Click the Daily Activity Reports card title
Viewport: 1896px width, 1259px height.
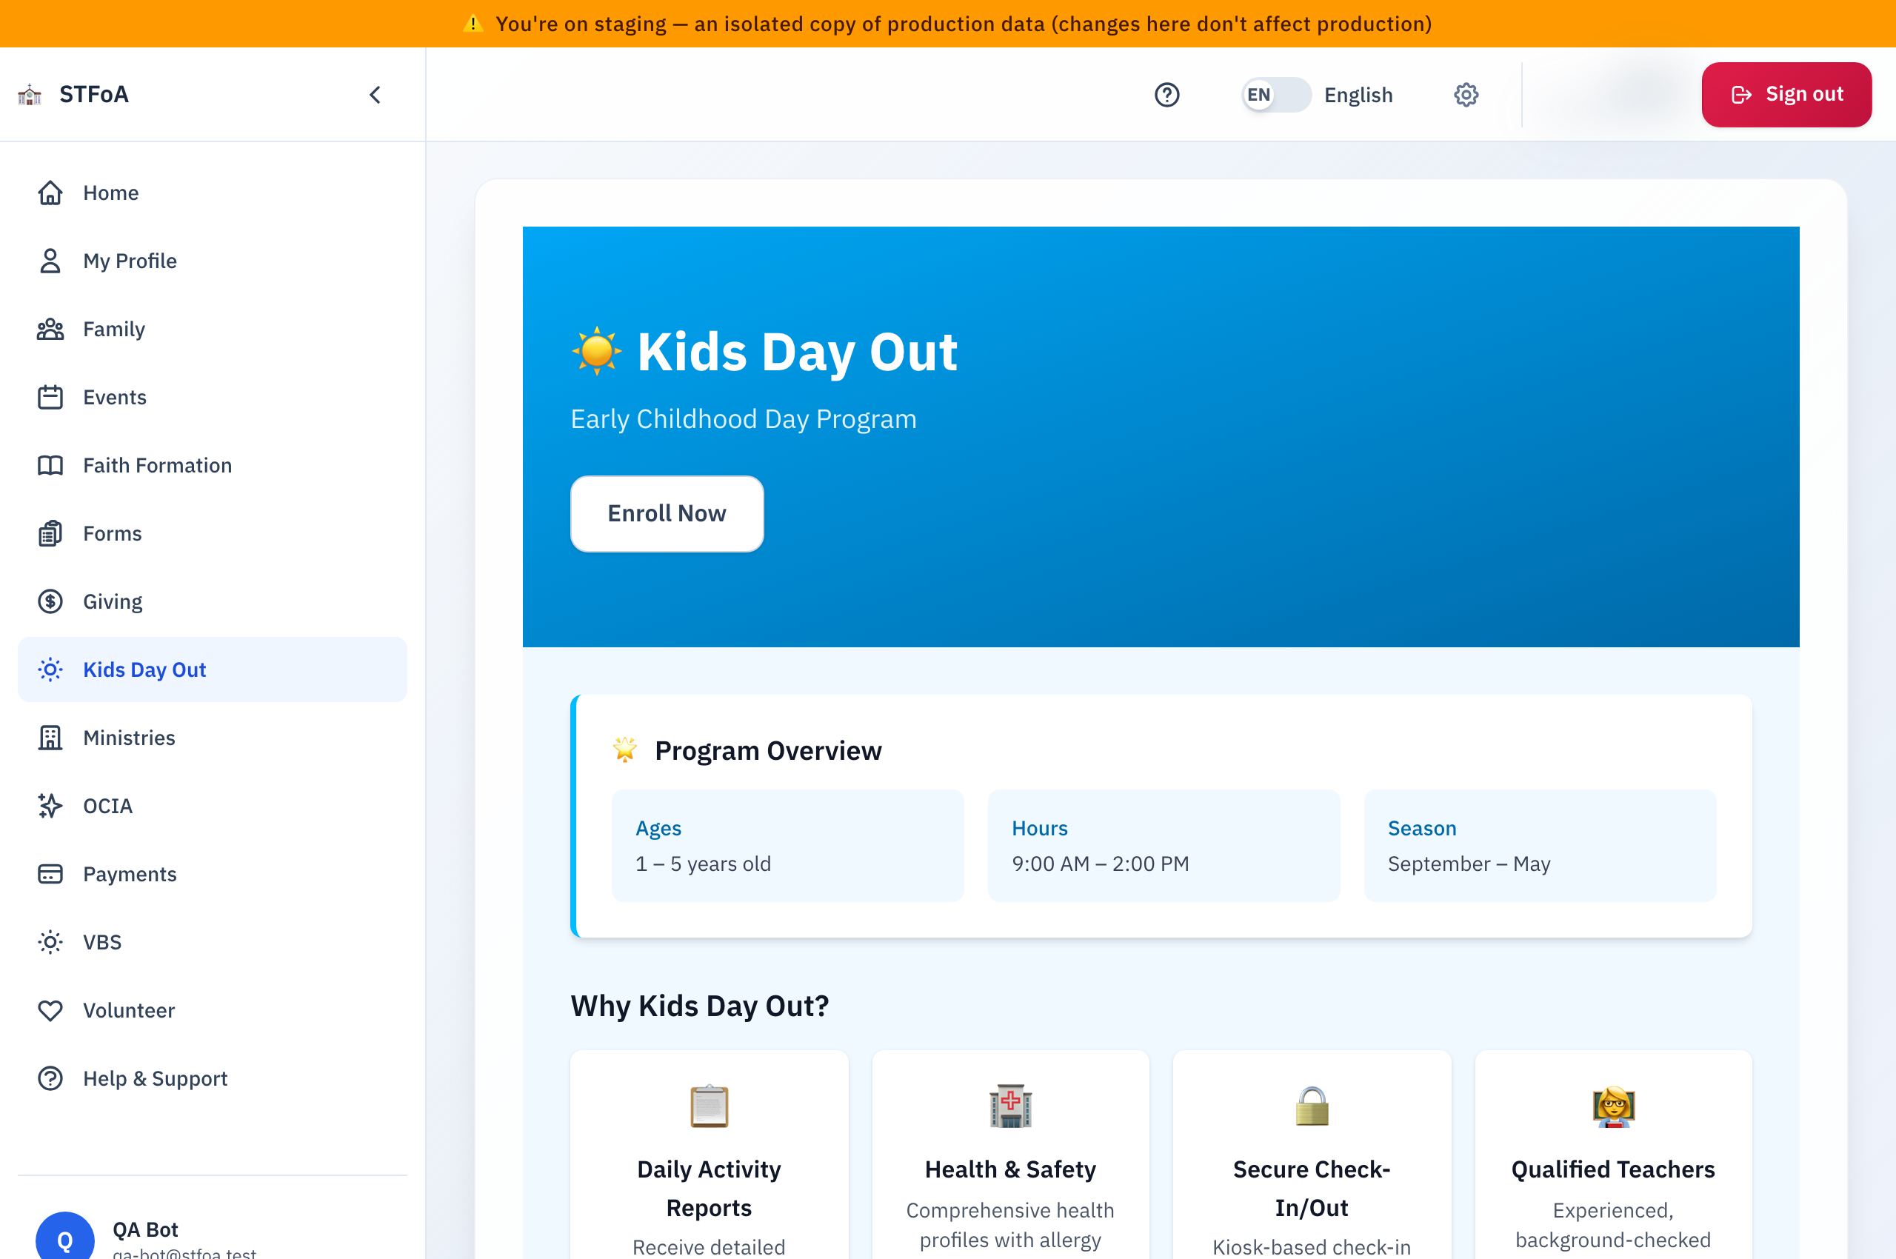point(709,1189)
